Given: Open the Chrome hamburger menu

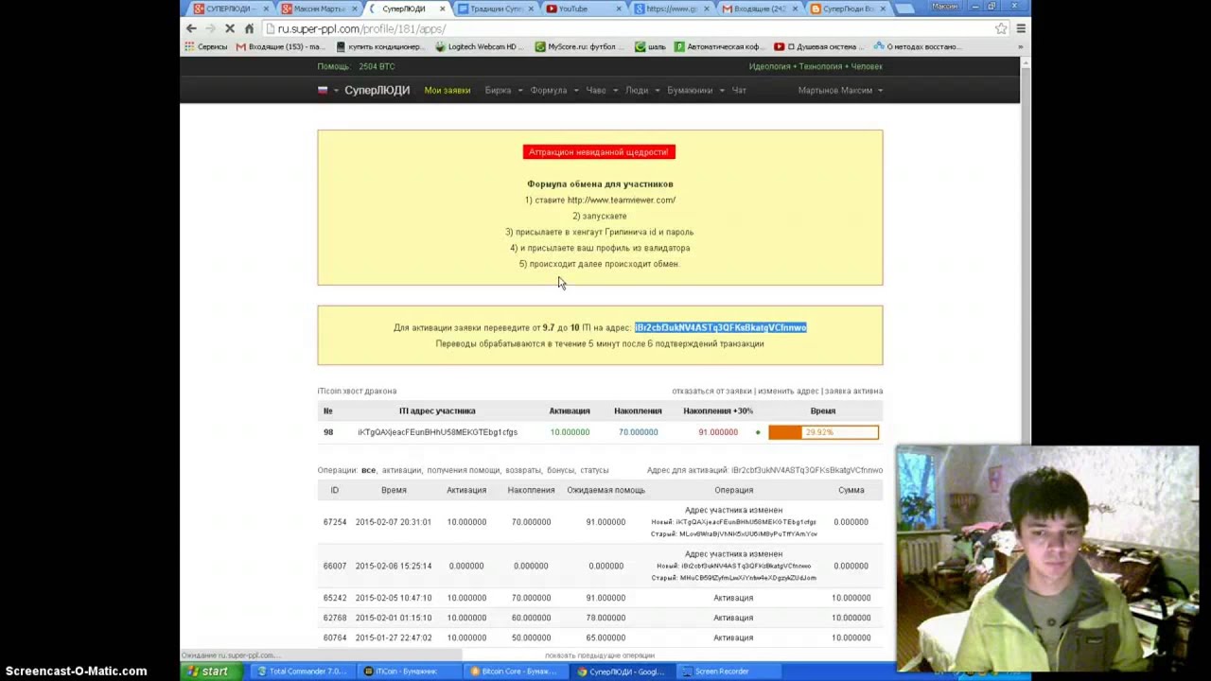Looking at the screenshot, I should tap(1021, 28).
